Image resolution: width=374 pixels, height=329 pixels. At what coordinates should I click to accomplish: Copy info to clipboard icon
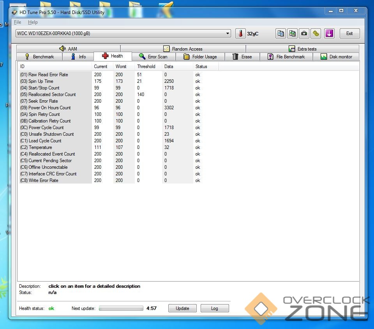click(x=280, y=33)
